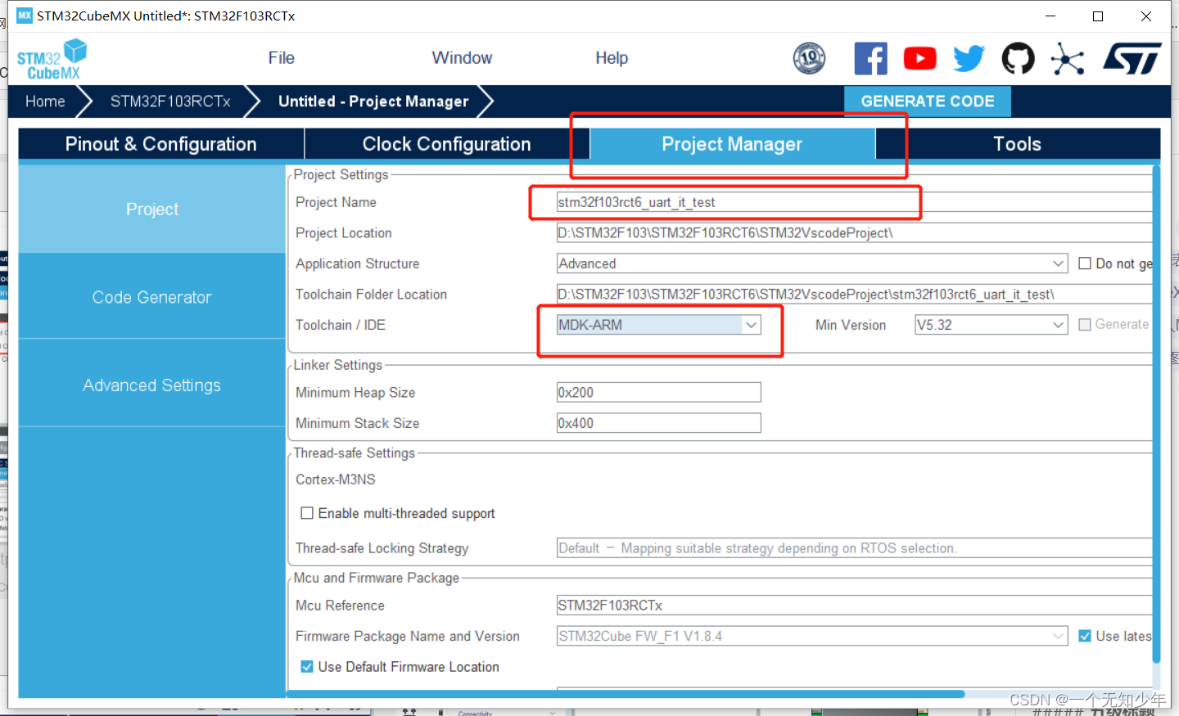The height and width of the screenshot is (716, 1179).
Task: Go to the Home breadcrumb
Action: (x=45, y=101)
